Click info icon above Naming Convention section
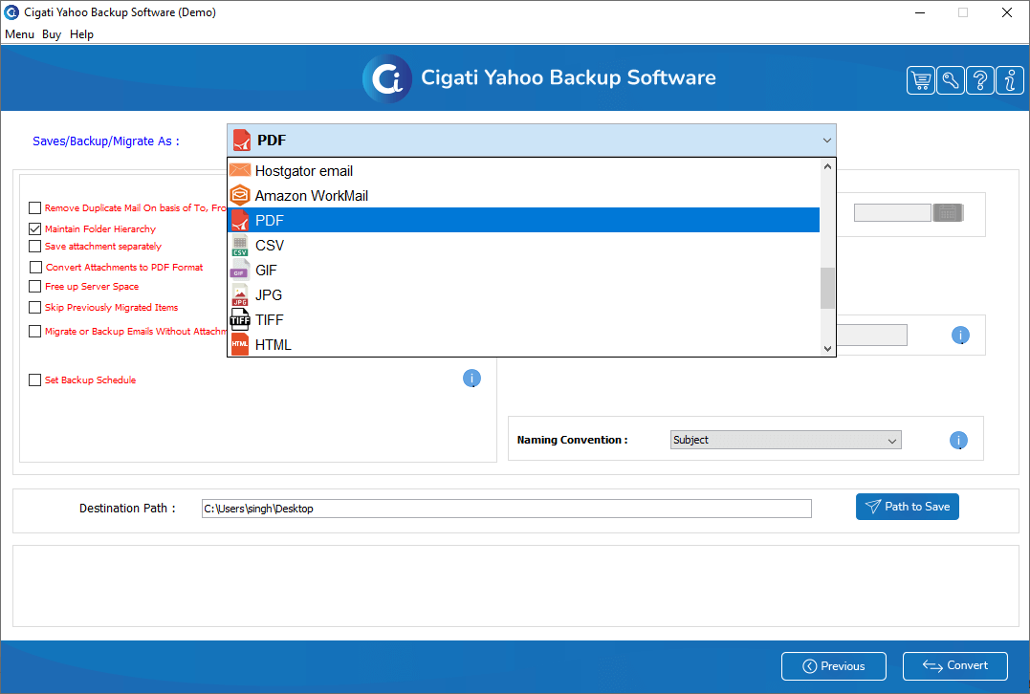This screenshot has width=1030, height=694. click(960, 335)
